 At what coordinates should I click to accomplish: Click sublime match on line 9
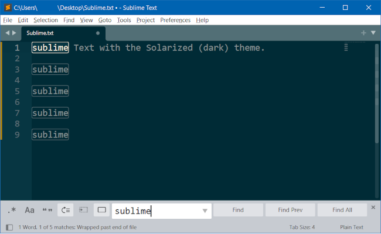pos(50,135)
